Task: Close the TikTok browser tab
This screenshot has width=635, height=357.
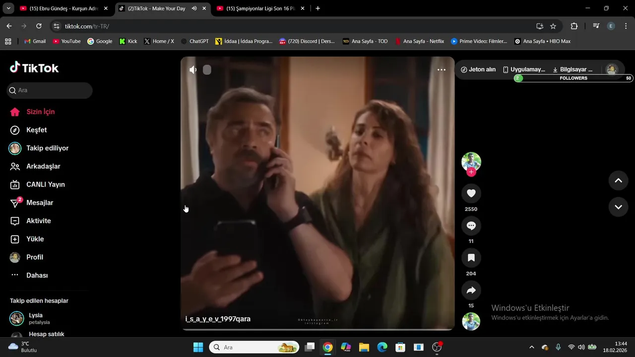Action: [x=204, y=8]
